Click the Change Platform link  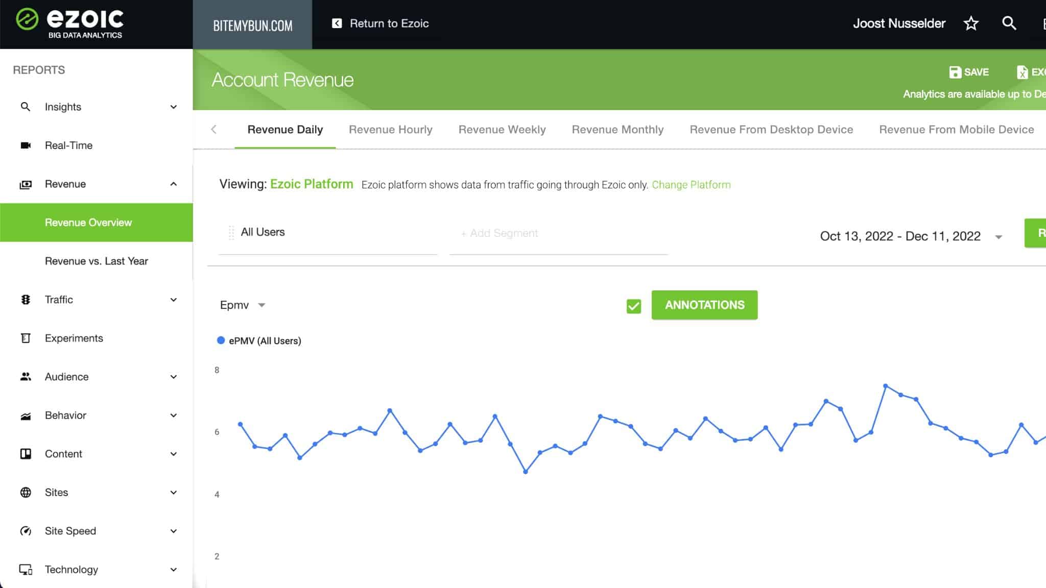pos(691,185)
